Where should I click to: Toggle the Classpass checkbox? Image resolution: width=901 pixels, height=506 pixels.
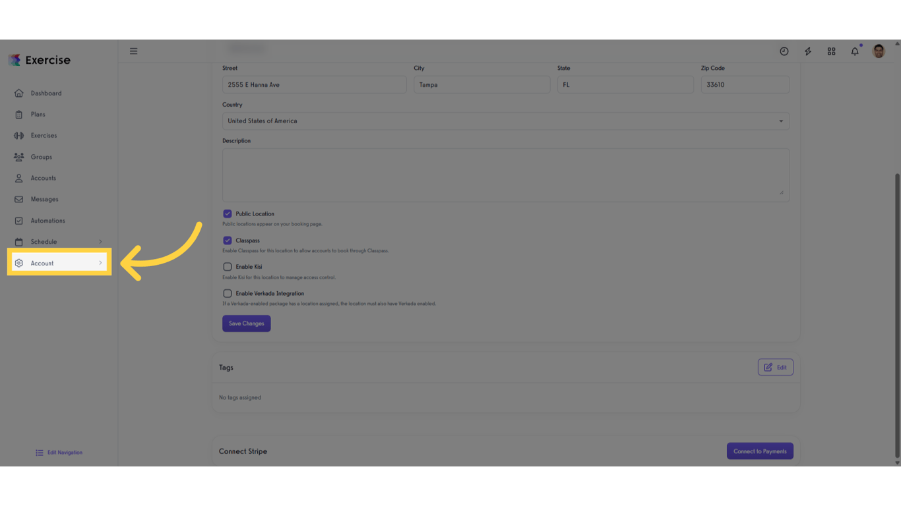(x=228, y=240)
